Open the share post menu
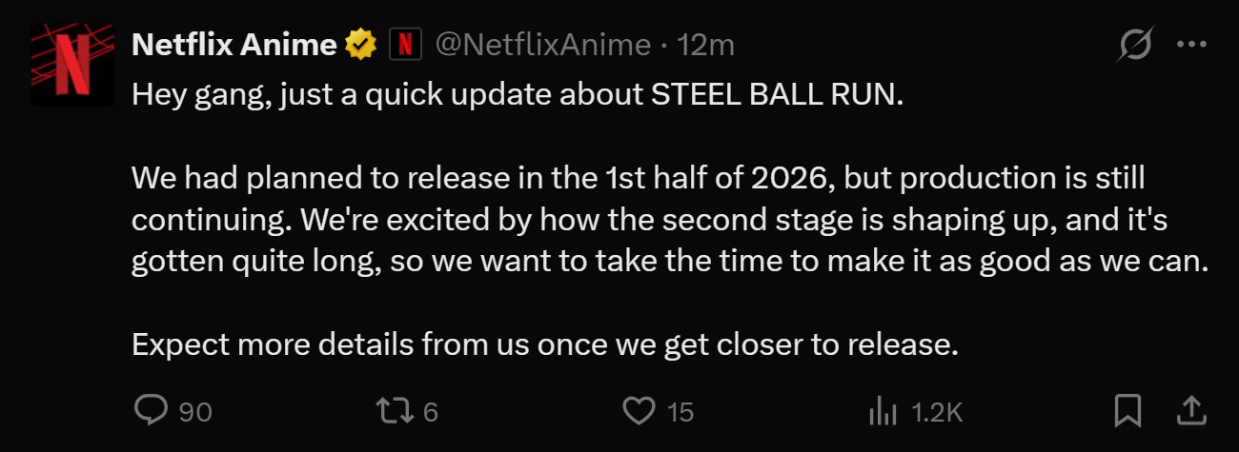This screenshot has width=1239, height=452. tap(1188, 411)
